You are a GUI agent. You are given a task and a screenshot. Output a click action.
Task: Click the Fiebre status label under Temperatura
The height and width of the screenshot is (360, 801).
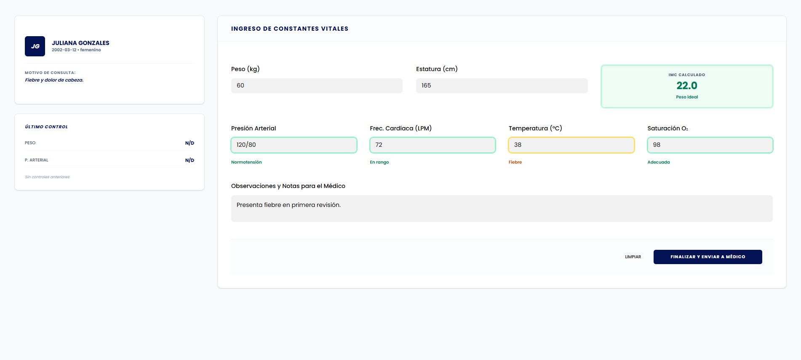point(515,162)
